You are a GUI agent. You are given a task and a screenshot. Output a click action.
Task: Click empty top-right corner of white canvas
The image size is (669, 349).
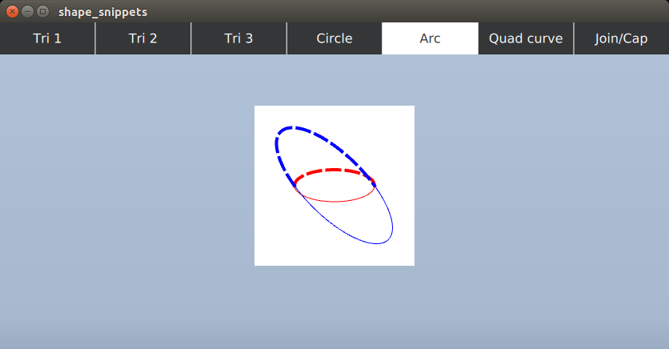click(x=400, y=118)
